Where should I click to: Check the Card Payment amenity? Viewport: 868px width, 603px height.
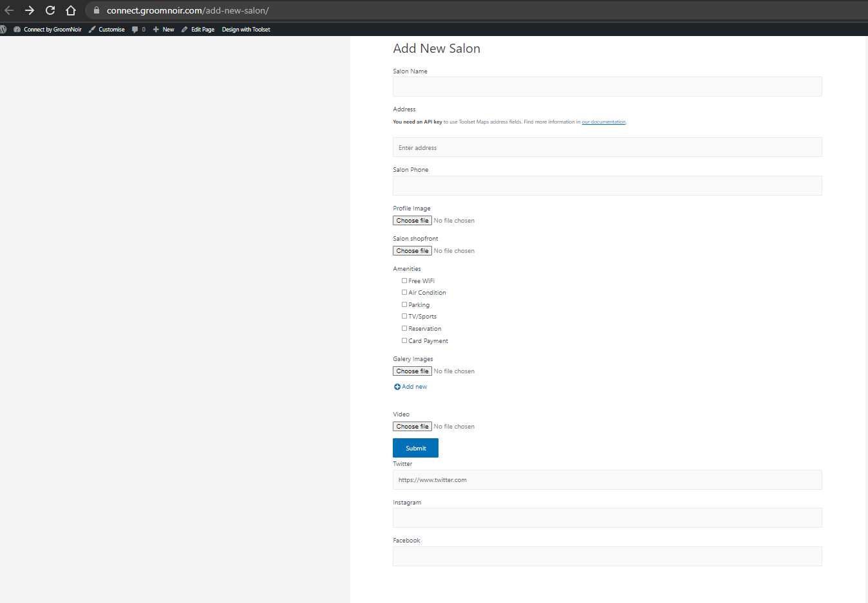(x=404, y=340)
